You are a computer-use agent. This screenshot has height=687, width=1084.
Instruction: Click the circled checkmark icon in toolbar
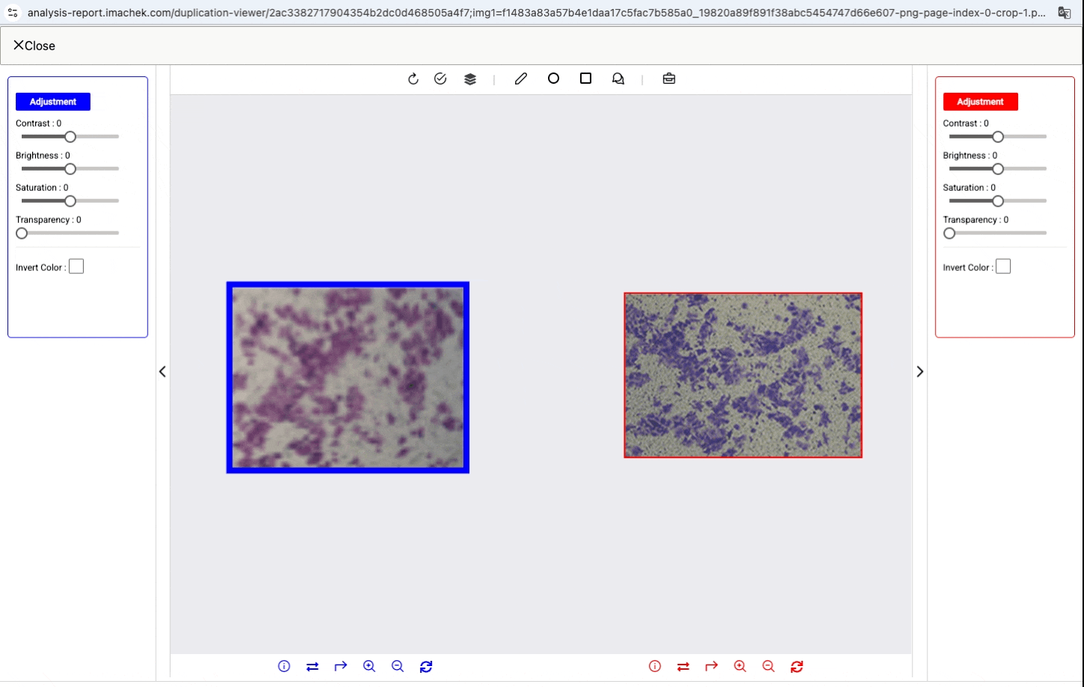[x=440, y=79]
